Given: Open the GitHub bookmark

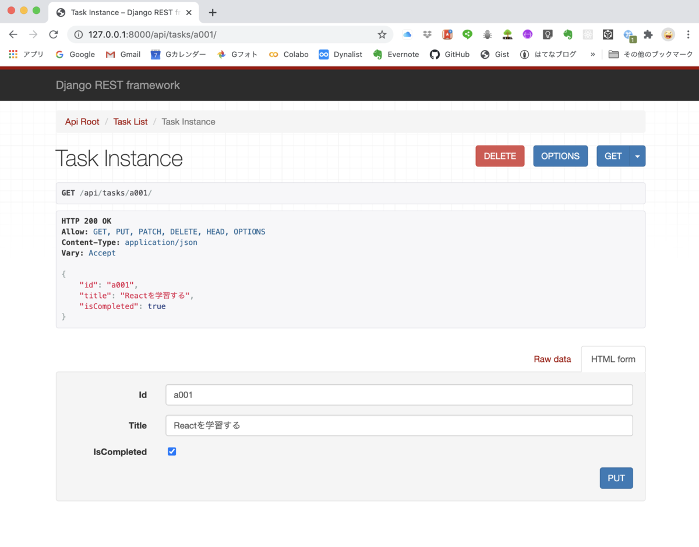Looking at the screenshot, I should 450,54.
